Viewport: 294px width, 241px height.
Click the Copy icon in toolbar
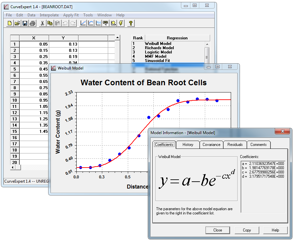point(50,23)
